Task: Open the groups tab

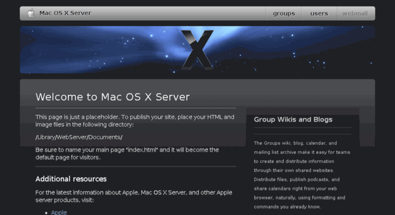Action: click(x=284, y=13)
